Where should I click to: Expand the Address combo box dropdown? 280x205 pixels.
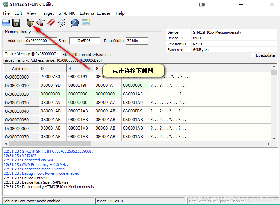point(54,41)
